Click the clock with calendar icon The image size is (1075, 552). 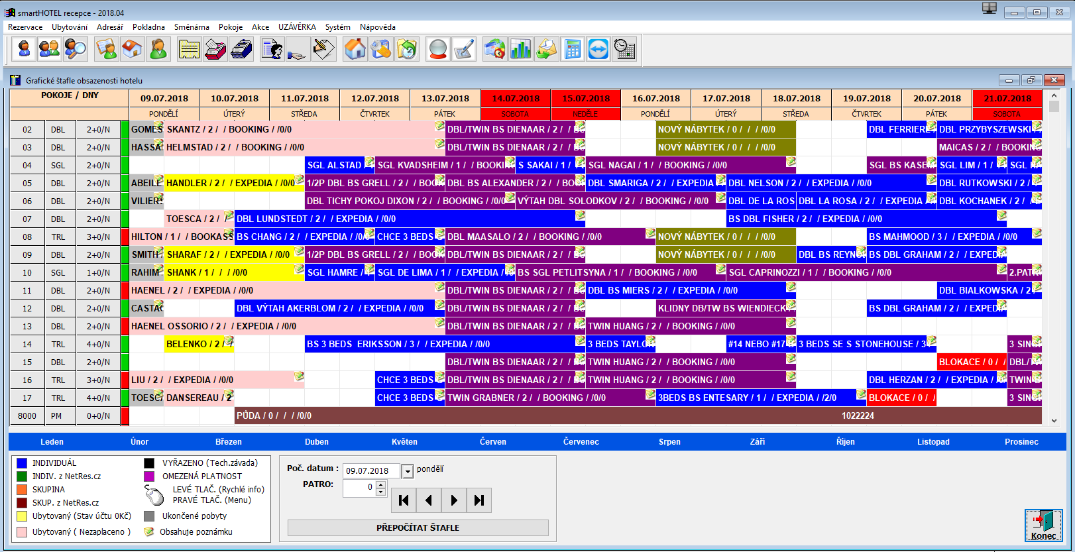[624, 49]
